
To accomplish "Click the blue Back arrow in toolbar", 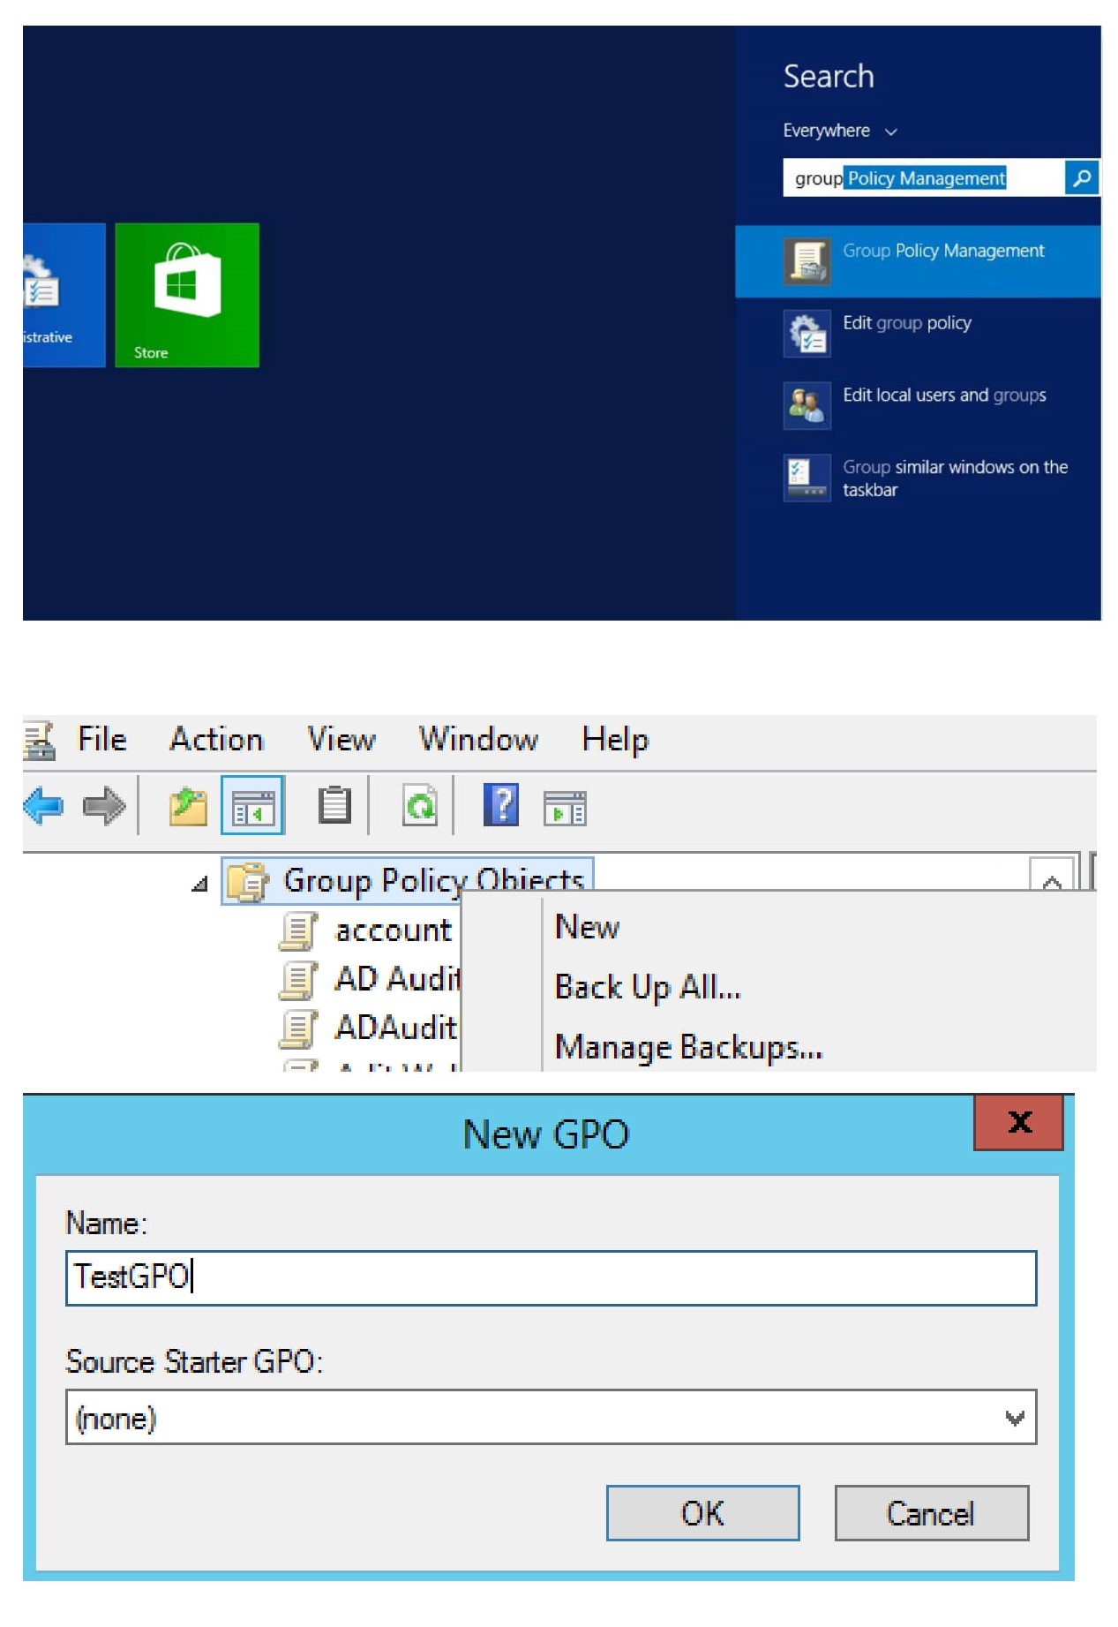I will (x=43, y=806).
